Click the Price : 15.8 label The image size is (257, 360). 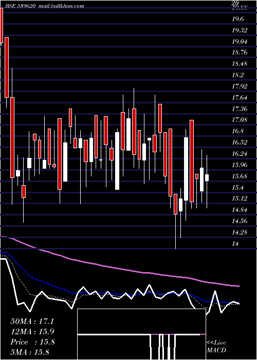click(32, 342)
